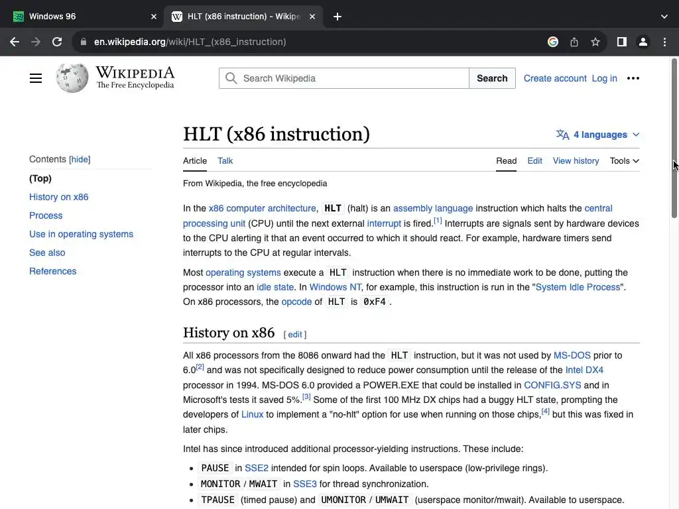Select the Read tab
The image size is (679, 509).
(506, 160)
